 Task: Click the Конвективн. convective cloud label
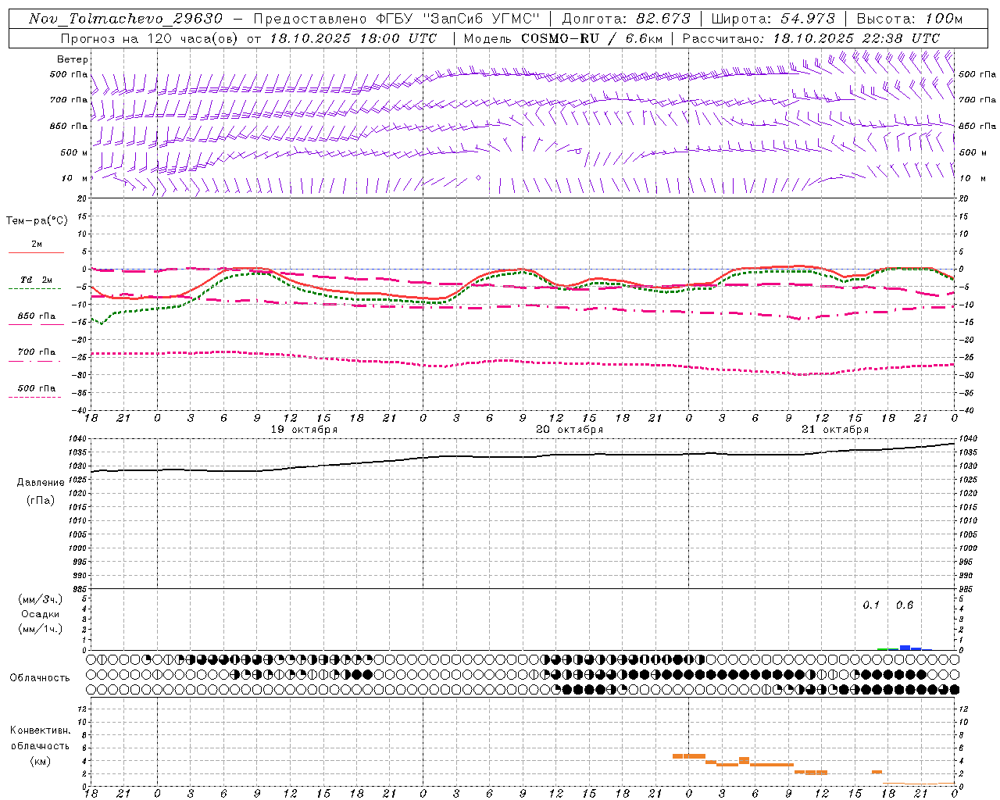[40, 730]
